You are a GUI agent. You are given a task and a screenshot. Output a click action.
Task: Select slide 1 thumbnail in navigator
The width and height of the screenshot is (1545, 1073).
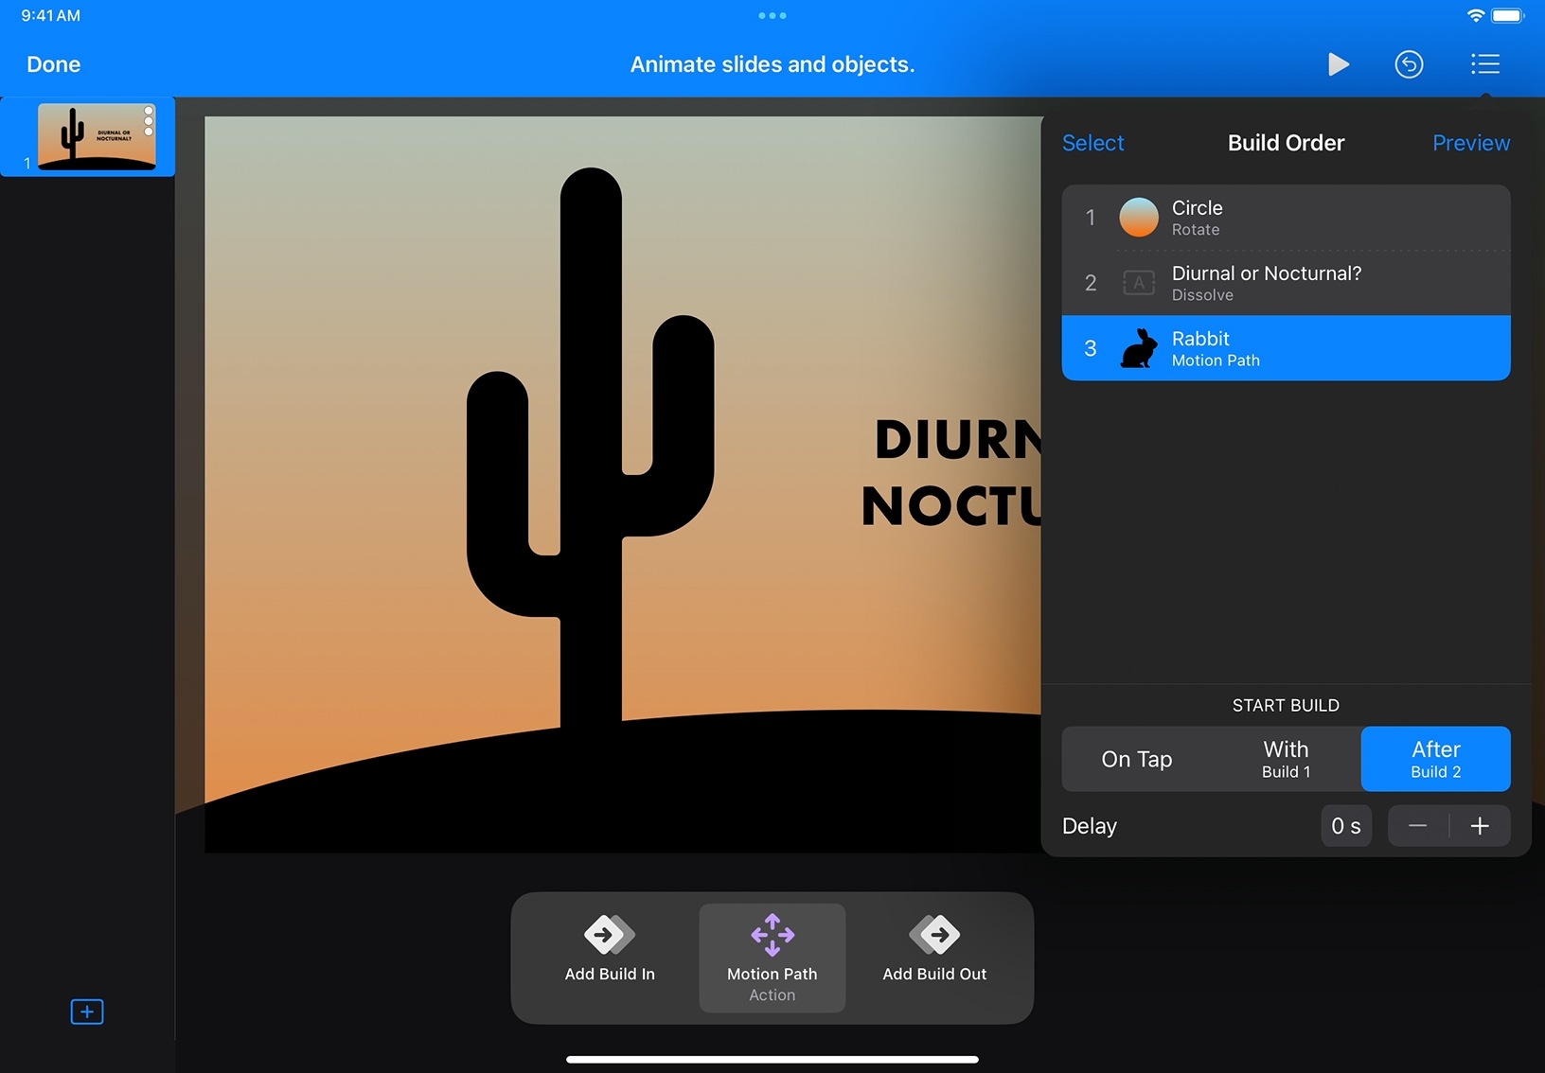96,137
